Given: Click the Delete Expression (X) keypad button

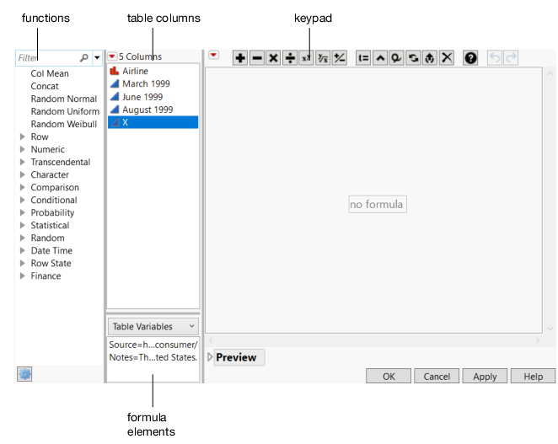Looking at the screenshot, I should 447,57.
